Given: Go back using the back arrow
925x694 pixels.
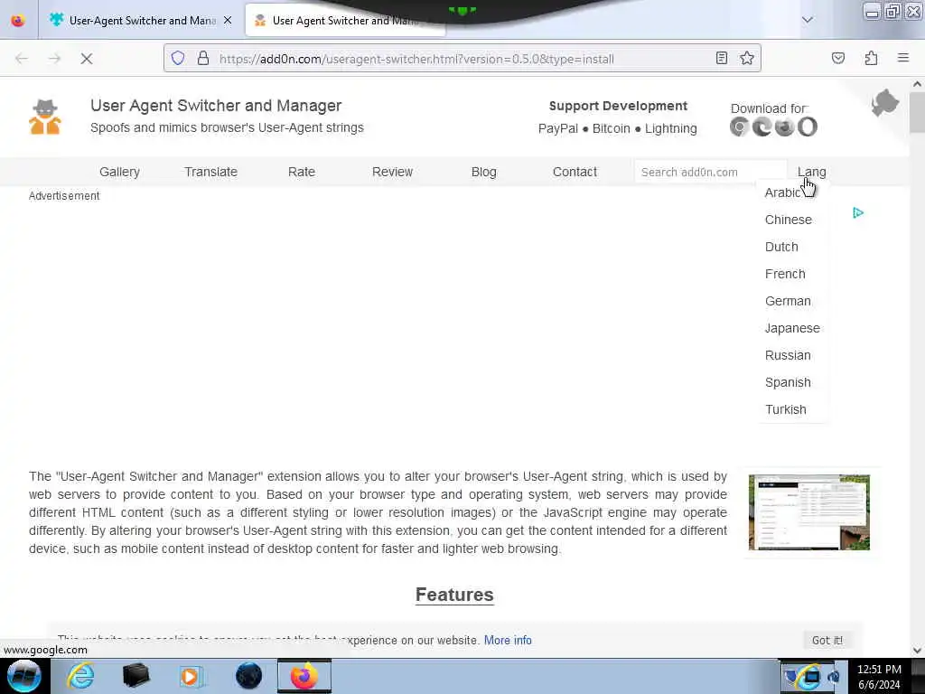Looking at the screenshot, I should click(x=22, y=59).
